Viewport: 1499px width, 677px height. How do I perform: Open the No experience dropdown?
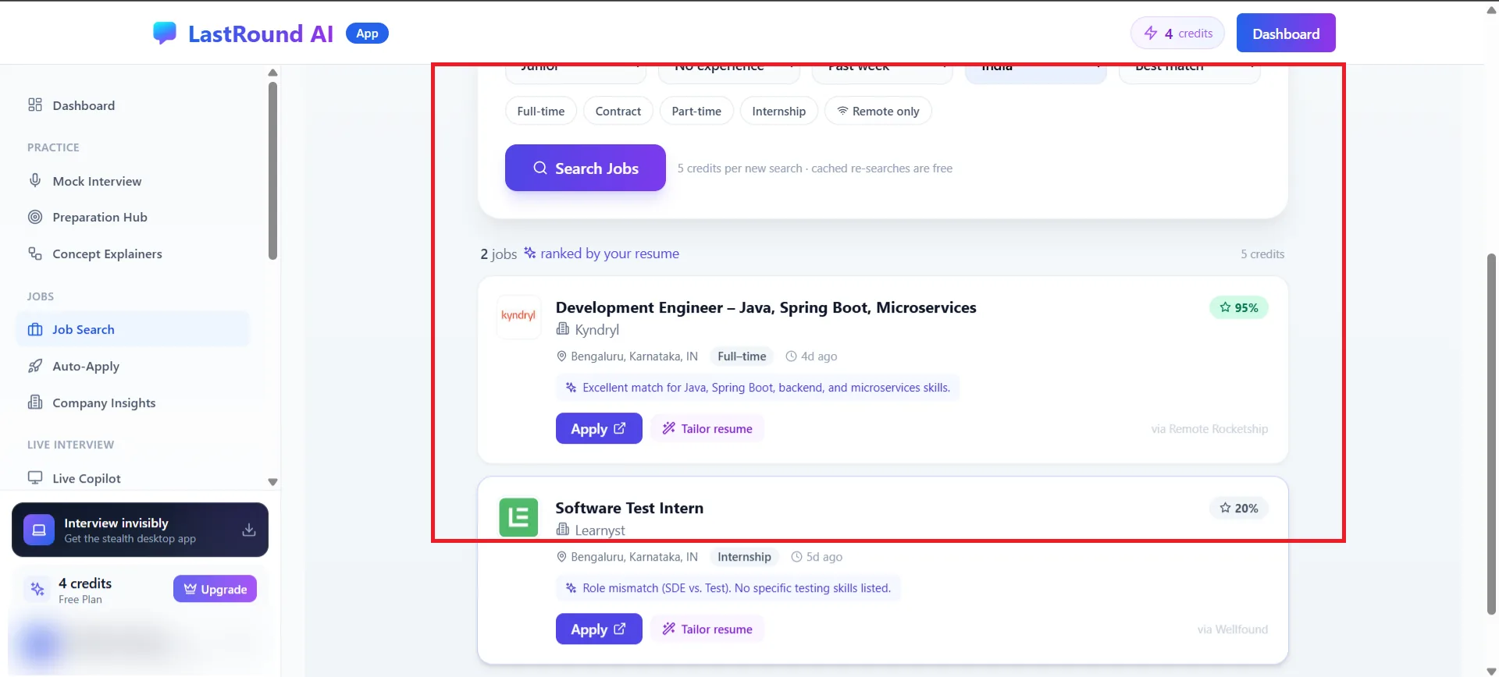click(729, 73)
